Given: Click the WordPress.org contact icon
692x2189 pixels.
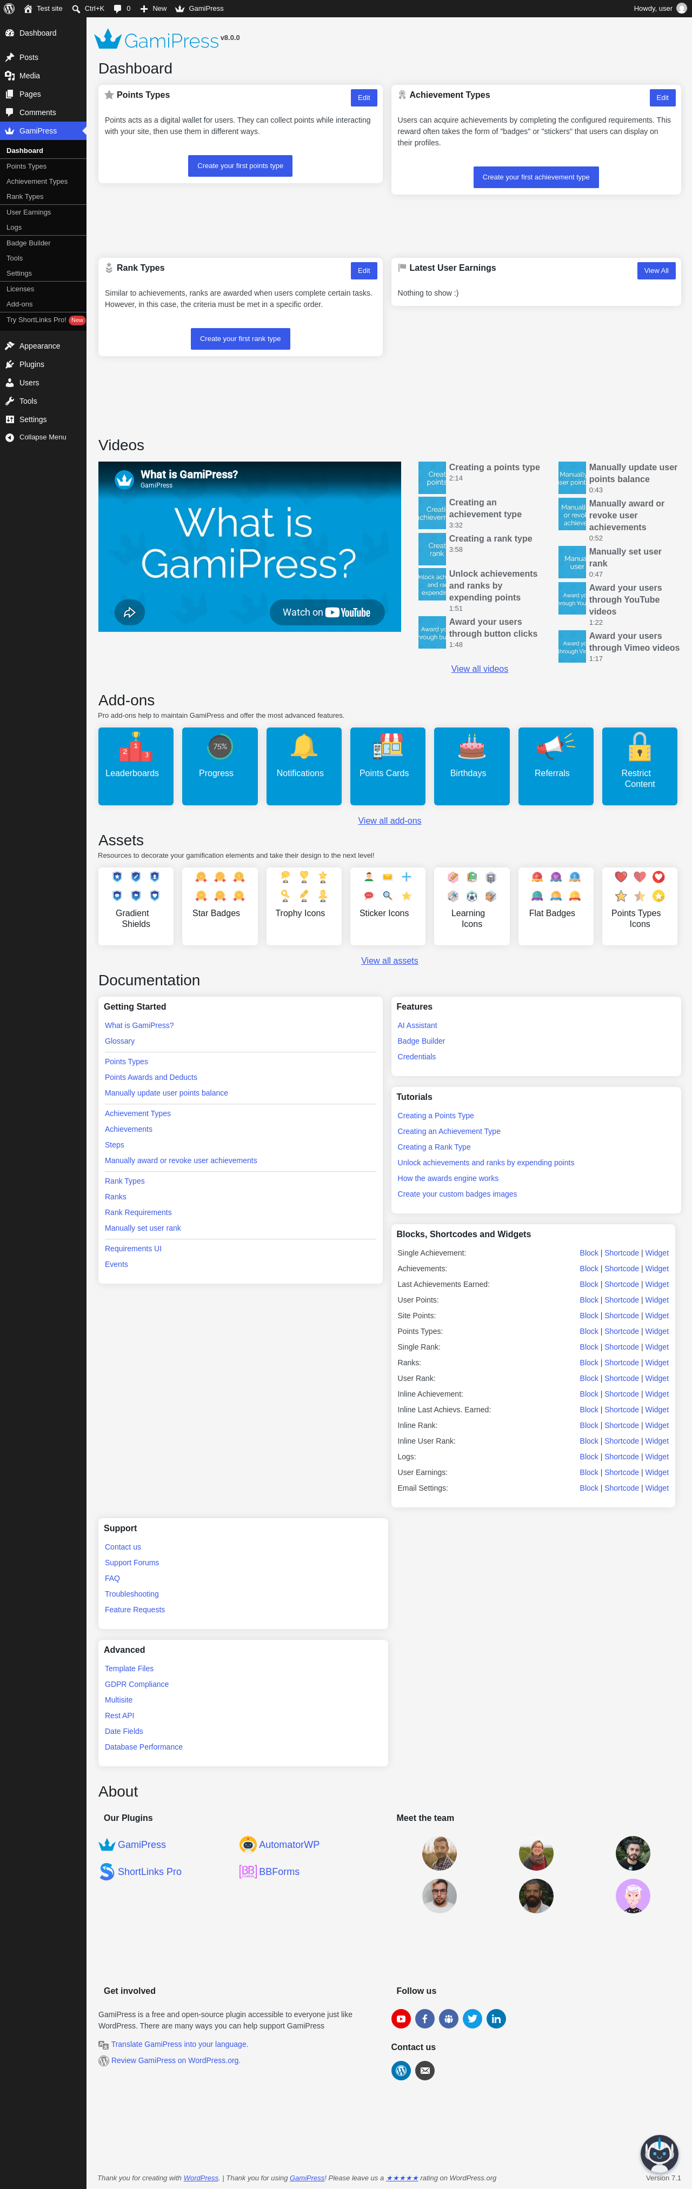Looking at the screenshot, I should pos(401,2071).
